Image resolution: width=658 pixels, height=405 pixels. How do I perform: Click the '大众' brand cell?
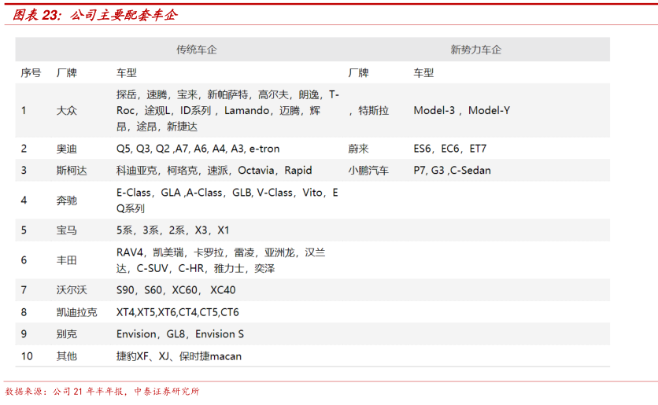(67, 111)
